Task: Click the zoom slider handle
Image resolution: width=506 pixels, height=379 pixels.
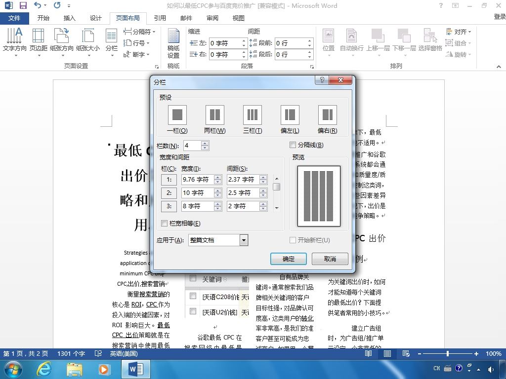Action: 447,353
